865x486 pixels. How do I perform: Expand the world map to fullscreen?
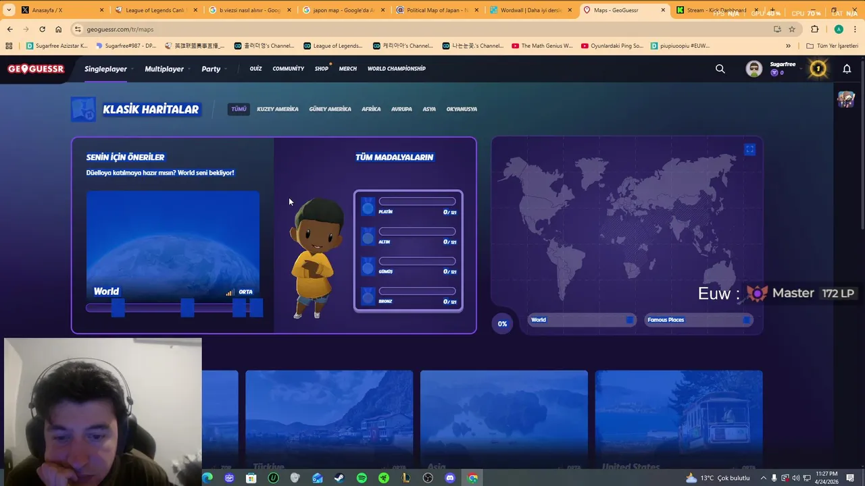click(x=749, y=150)
